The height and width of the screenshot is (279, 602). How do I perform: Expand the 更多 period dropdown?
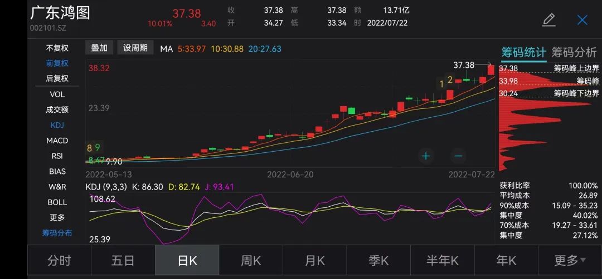[570, 260]
